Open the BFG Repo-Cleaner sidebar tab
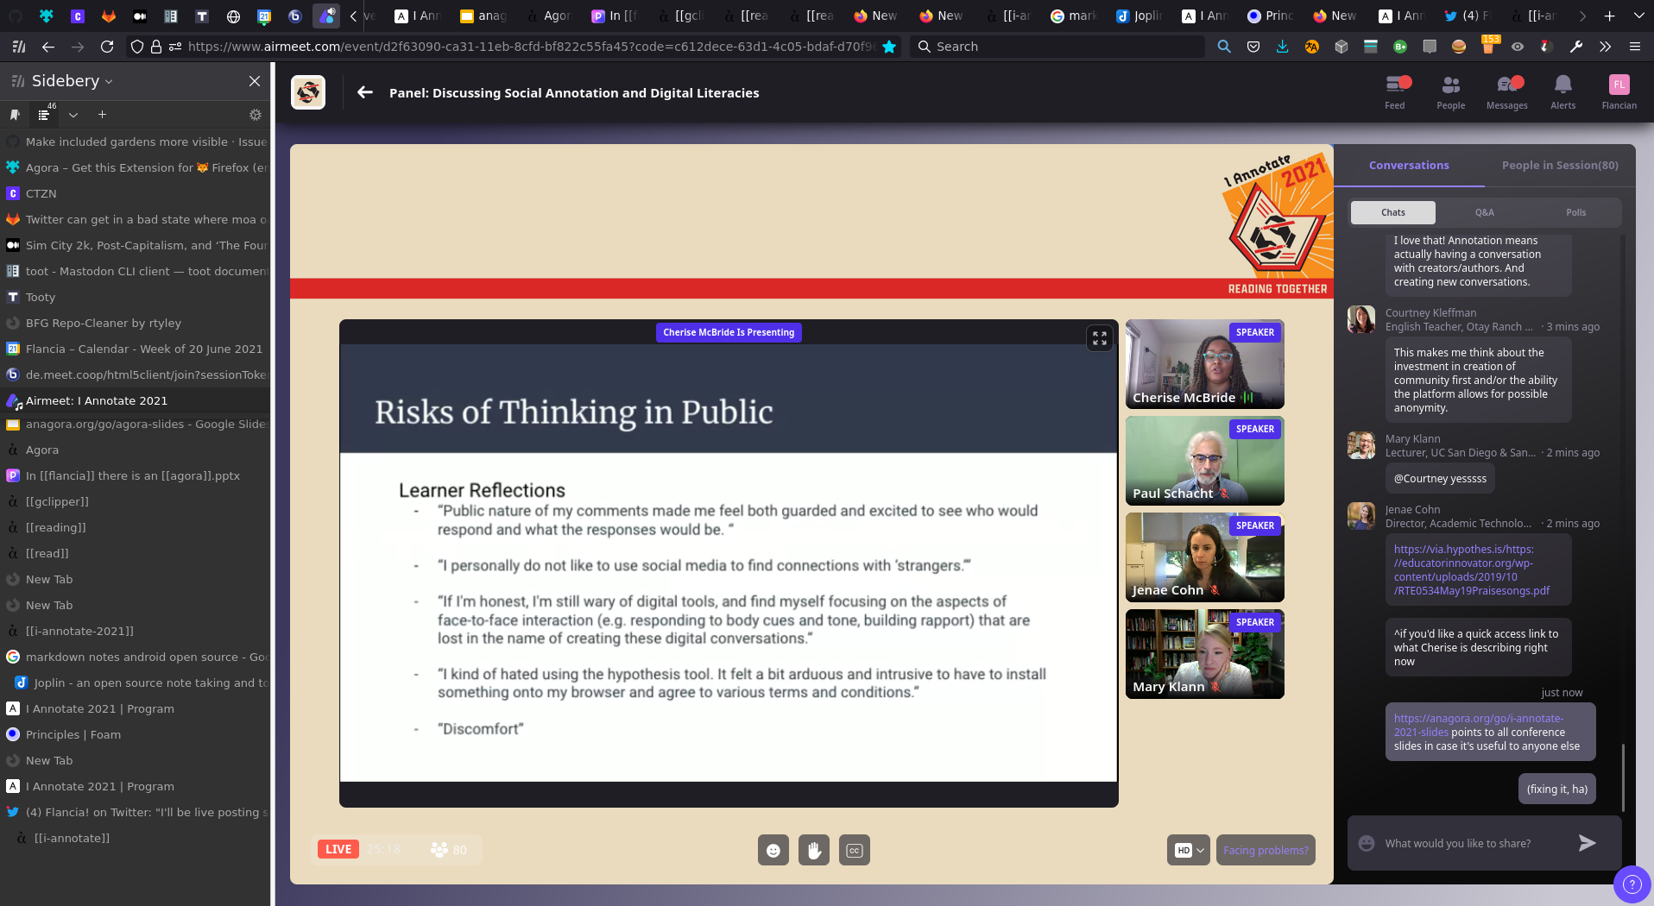The width and height of the screenshot is (1654, 906). [136, 323]
